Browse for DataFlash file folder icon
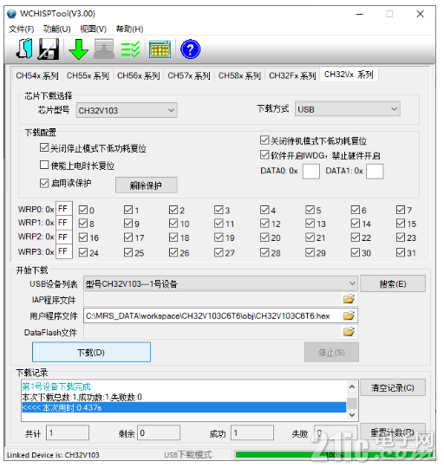Image resolution: width=444 pixels, height=468 pixels. (x=349, y=332)
